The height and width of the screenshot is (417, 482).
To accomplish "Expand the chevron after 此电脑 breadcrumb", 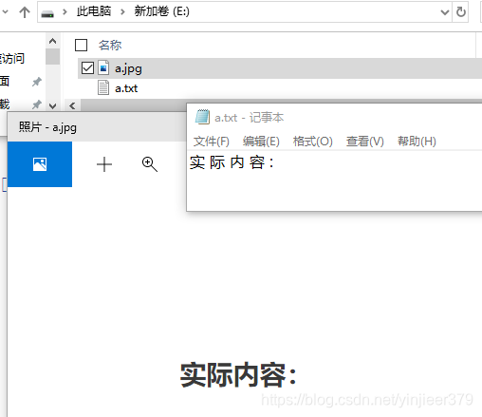I will click(x=122, y=12).
